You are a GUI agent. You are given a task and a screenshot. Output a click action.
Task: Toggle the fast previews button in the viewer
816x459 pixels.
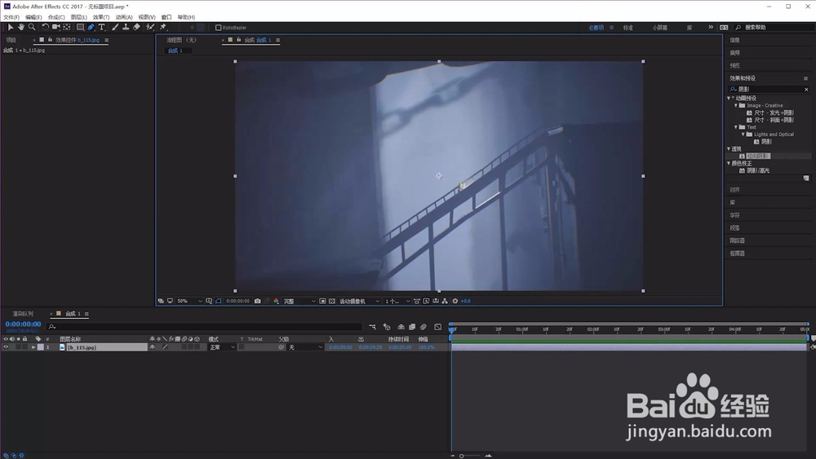pyautogui.click(x=426, y=301)
